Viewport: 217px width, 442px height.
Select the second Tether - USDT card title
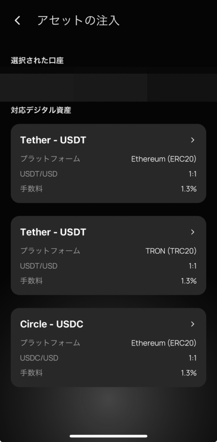click(x=53, y=232)
